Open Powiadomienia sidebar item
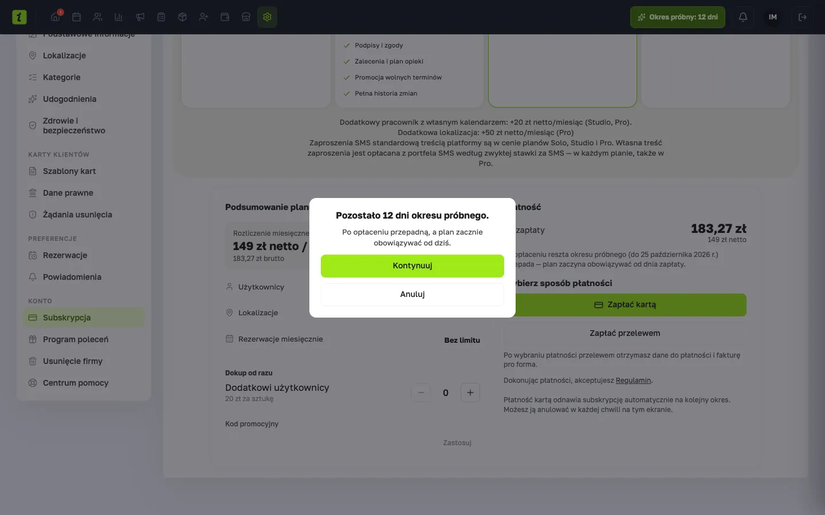This screenshot has width=825, height=515. click(84, 277)
